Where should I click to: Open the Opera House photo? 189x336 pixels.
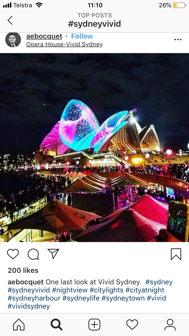(94, 148)
